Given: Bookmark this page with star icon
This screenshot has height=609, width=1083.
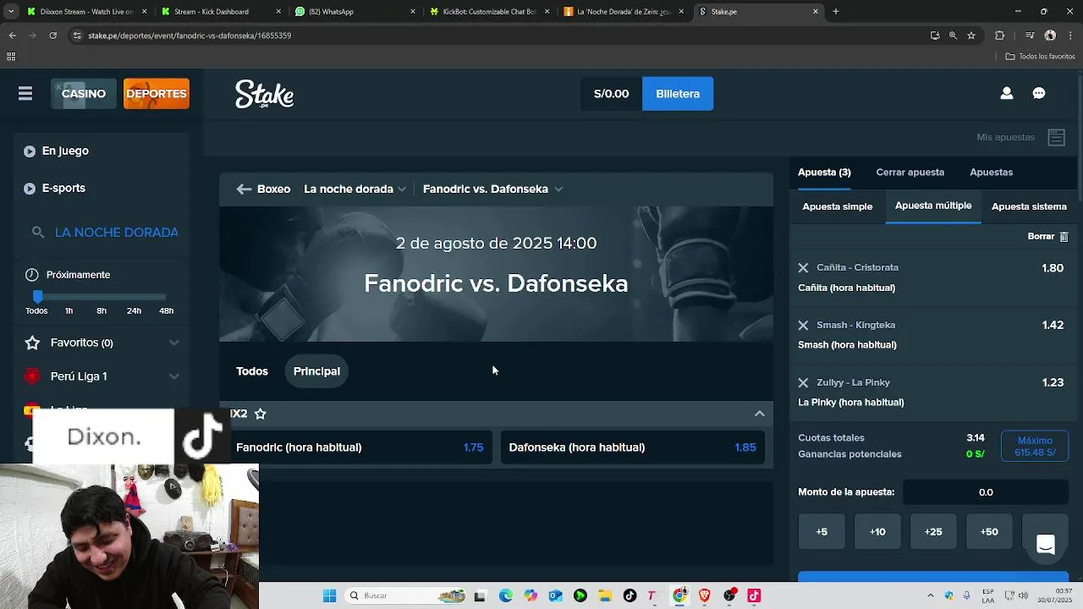Looking at the screenshot, I should click(x=971, y=36).
